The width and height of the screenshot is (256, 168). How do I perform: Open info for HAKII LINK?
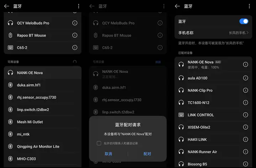(245, 139)
